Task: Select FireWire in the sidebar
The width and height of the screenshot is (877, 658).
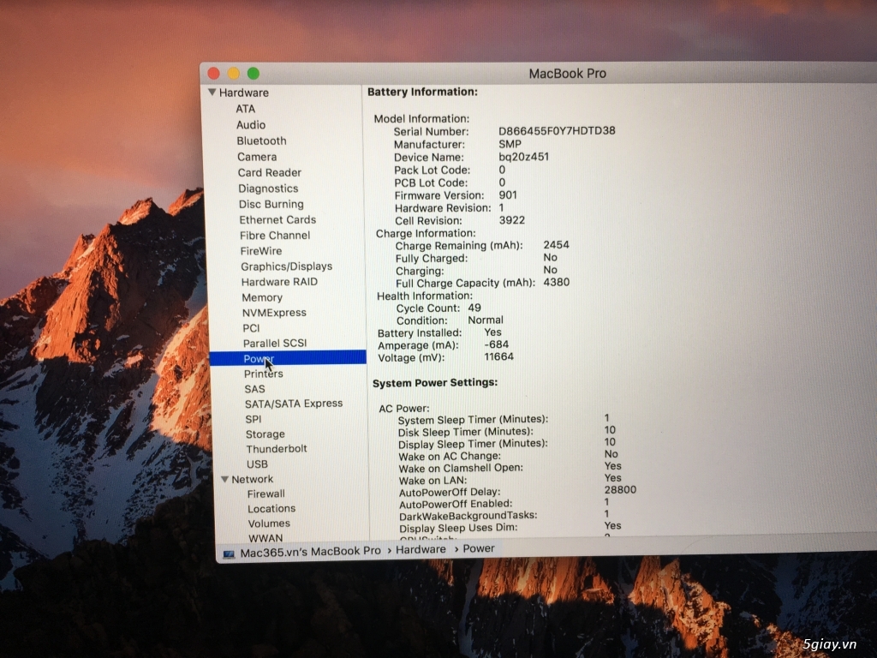Action: (x=260, y=251)
